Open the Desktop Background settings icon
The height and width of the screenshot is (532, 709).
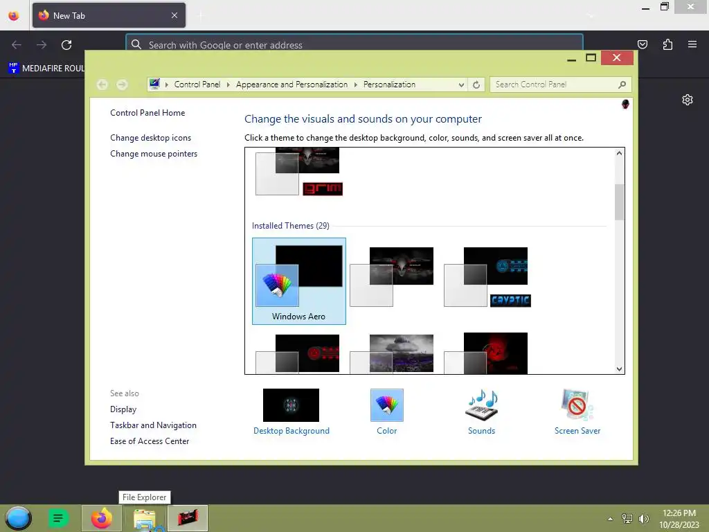click(291, 405)
